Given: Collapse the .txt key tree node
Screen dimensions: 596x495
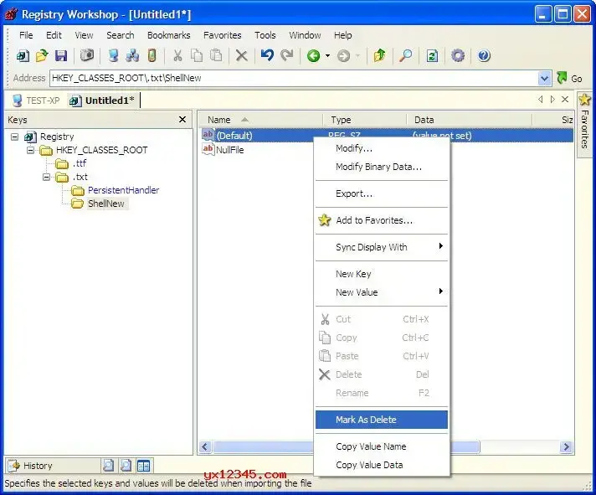Looking at the screenshot, I should (46, 177).
